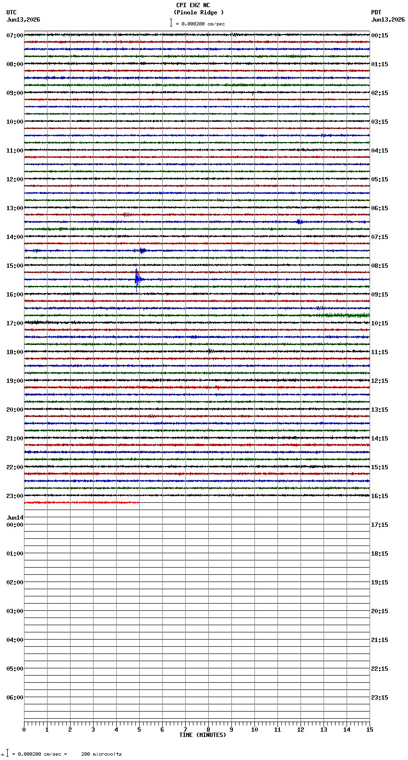This screenshot has width=408, height=760.
Task: Click the 'UTC' timezone label
Action: (12, 12)
